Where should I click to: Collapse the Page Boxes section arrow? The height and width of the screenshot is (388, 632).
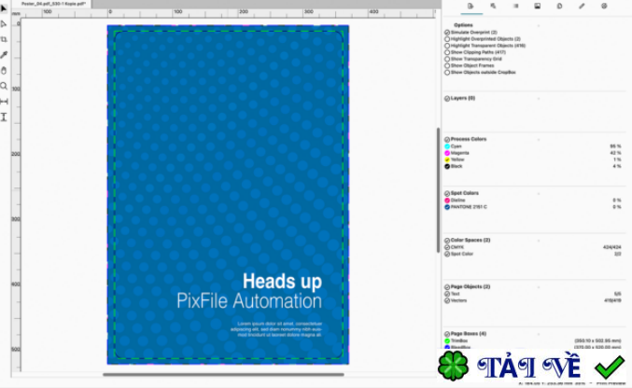coord(539,334)
